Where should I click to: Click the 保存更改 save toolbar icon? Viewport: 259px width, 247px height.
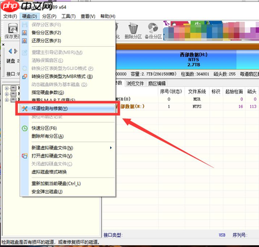12,29
